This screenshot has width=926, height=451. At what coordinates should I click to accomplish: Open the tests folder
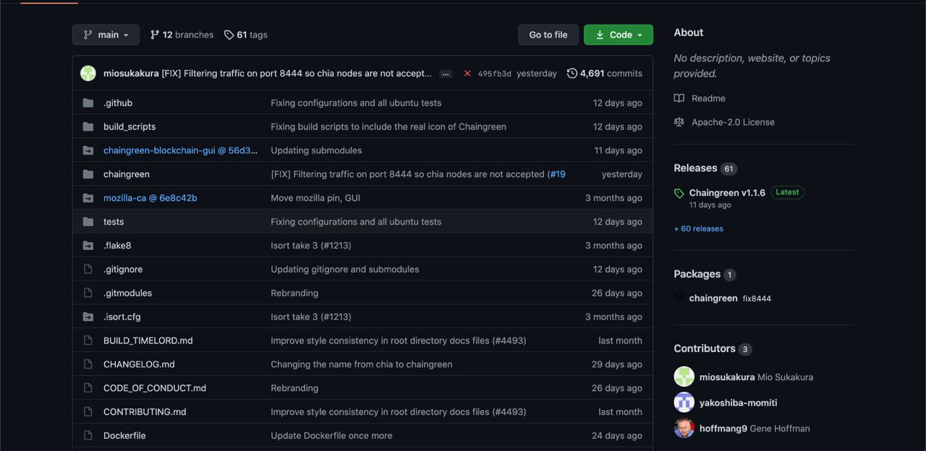click(114, 222)
